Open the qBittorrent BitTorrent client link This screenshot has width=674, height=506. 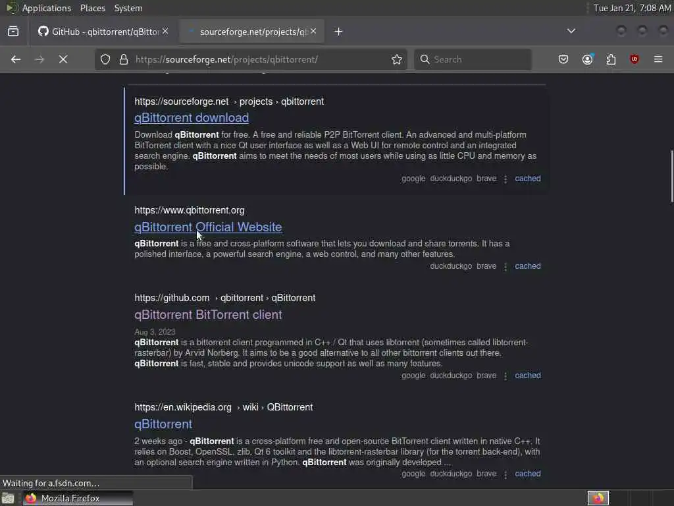tap(208, 314)
